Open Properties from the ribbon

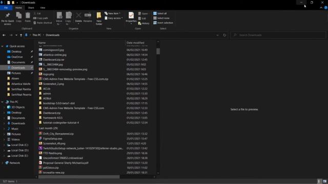131,18
